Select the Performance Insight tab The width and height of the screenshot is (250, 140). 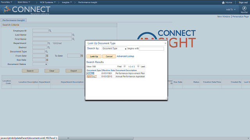pyautogui.click(x=14, y=20)
